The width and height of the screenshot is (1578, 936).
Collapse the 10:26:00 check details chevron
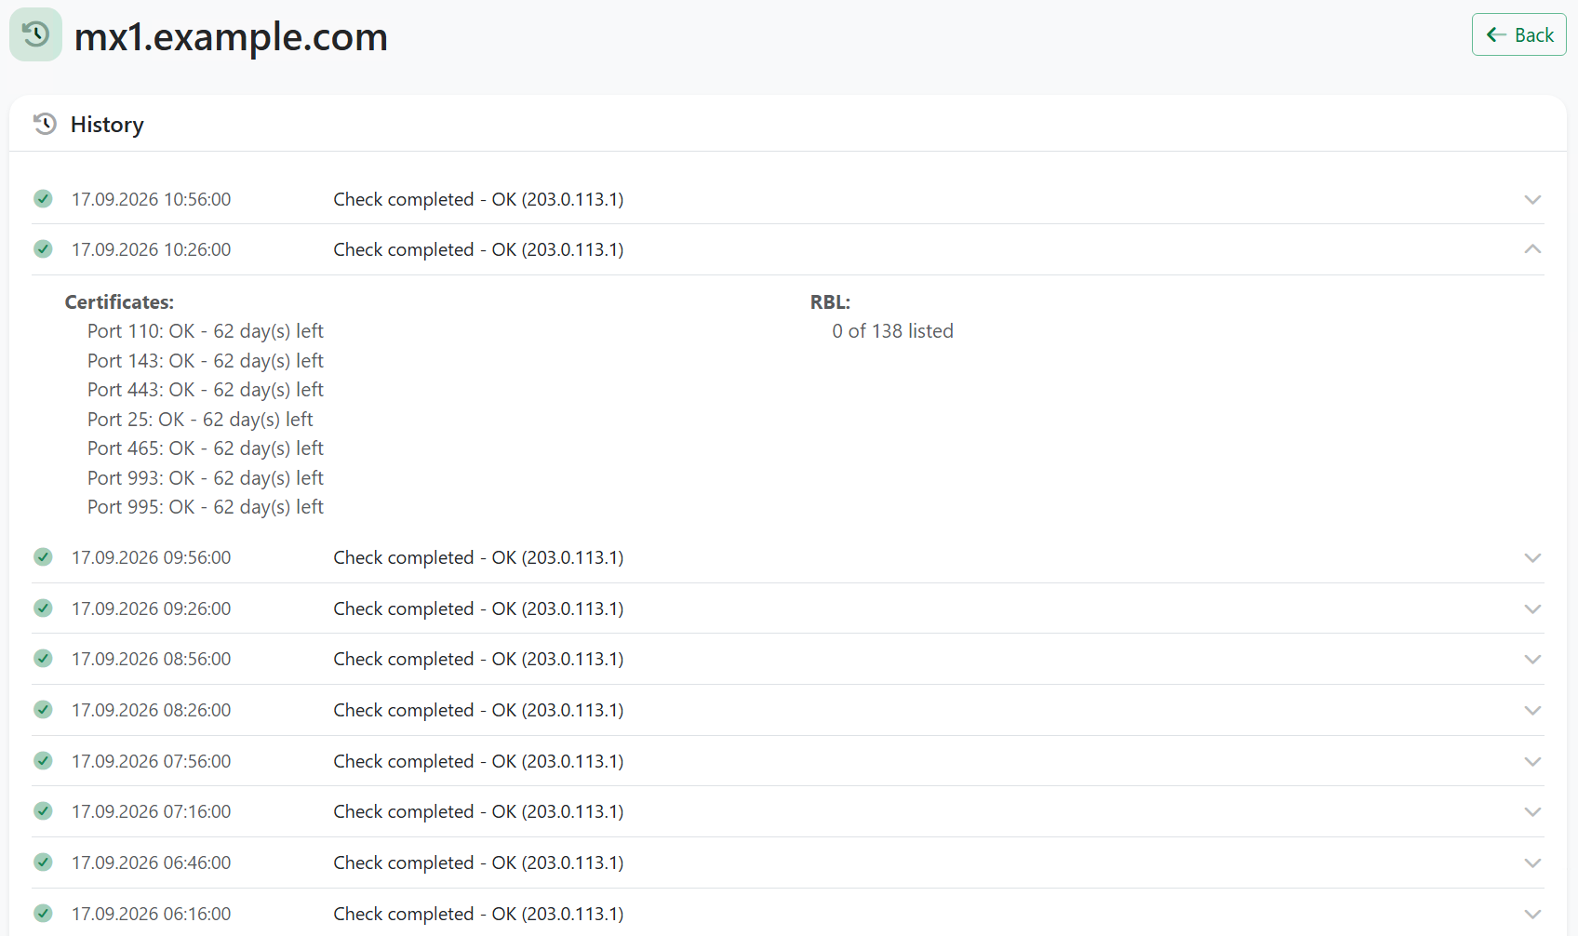(x=1532, y=249)
